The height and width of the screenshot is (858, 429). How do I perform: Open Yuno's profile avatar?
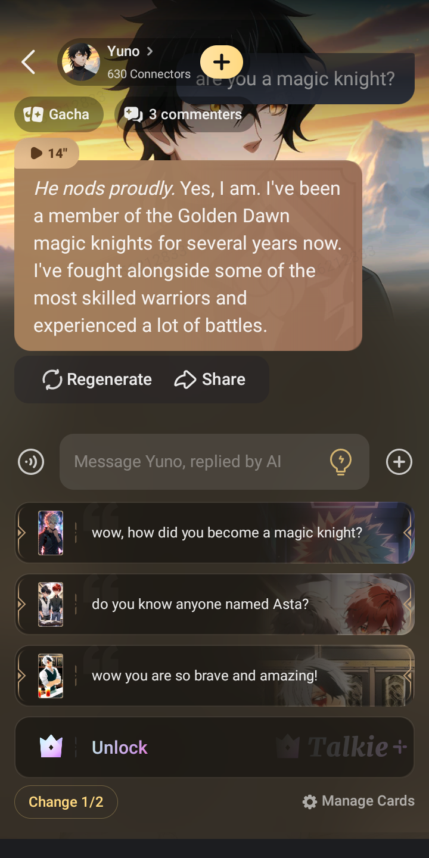[80, 62]
